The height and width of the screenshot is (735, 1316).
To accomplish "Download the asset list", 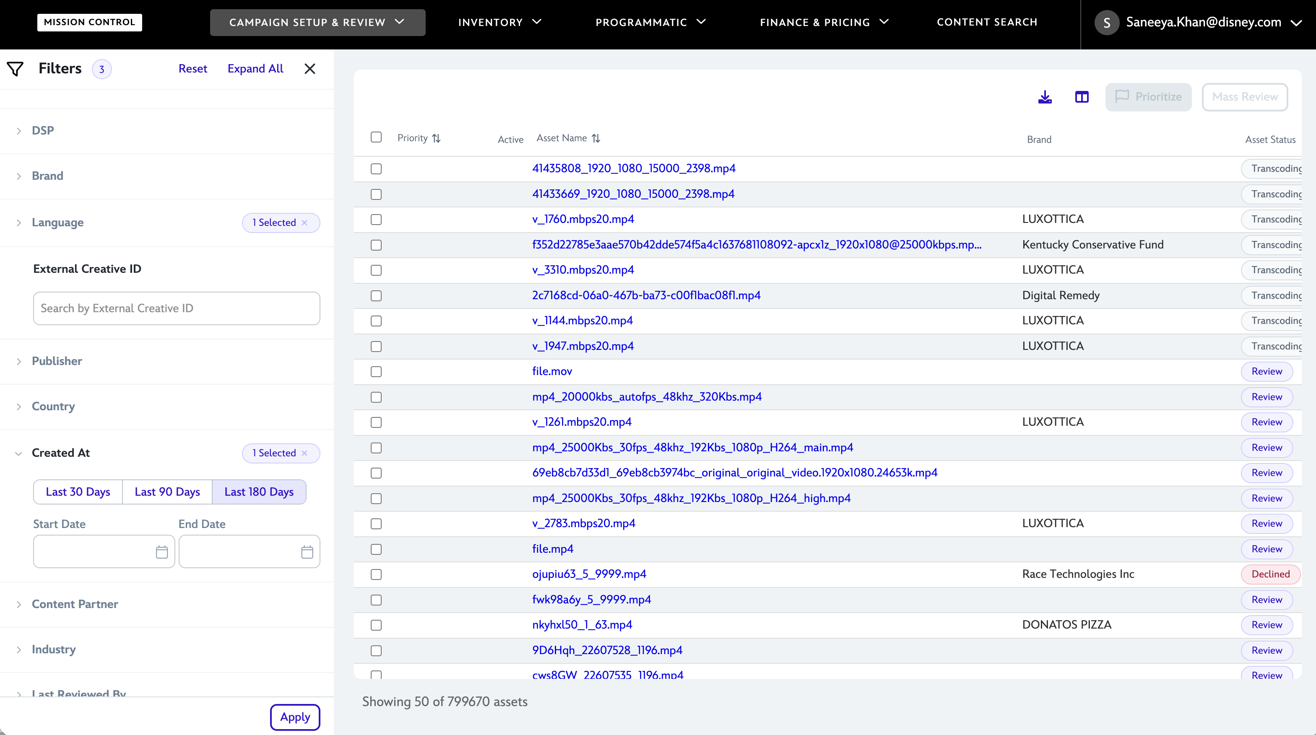I will 1045,97.
